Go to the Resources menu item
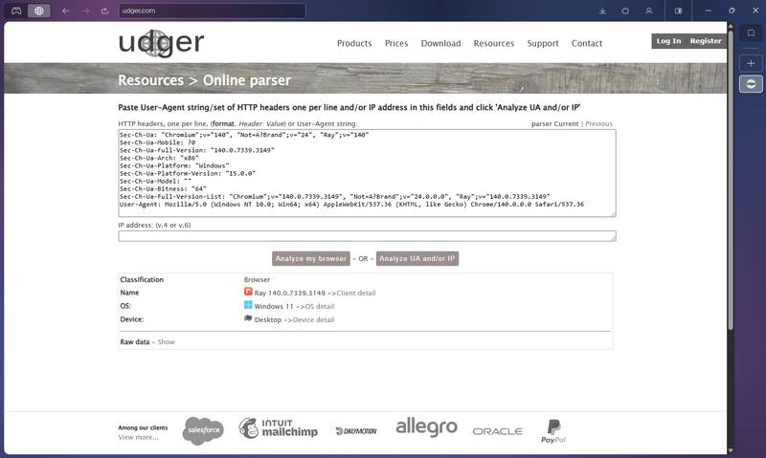The height and width of the screenshot is (458, 766). pyautogui.click(x=494, y=44)
